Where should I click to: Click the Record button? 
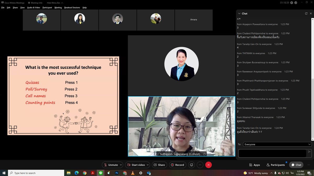(177, 165)
